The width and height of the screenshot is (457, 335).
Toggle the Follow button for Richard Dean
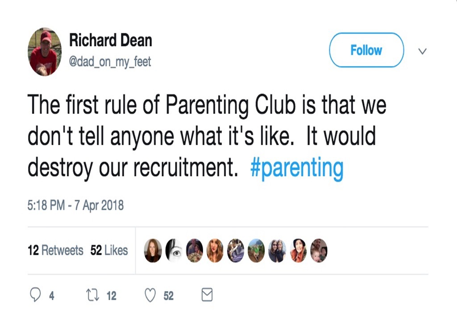[x=366, y=50]
